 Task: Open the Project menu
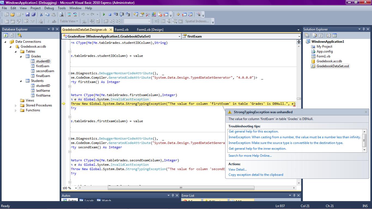pyautogui.click(x=35, y=8)
